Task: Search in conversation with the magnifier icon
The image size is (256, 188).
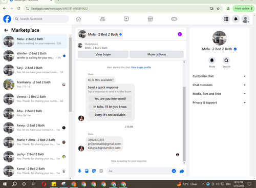Action: point(226,60)
